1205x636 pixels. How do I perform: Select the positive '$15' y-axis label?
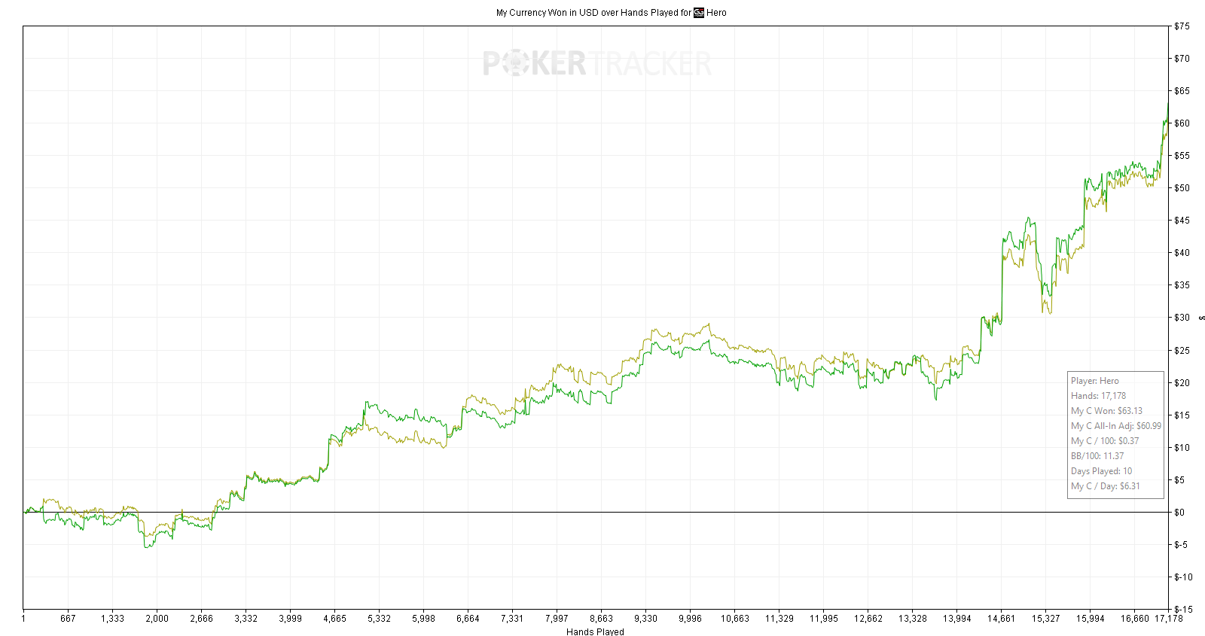1182,415
